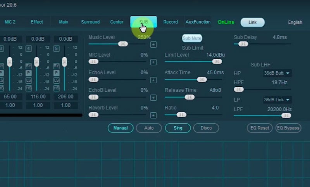310x187 pixels.
Task: Open the English language selector
Action: (x=295, y=22)
